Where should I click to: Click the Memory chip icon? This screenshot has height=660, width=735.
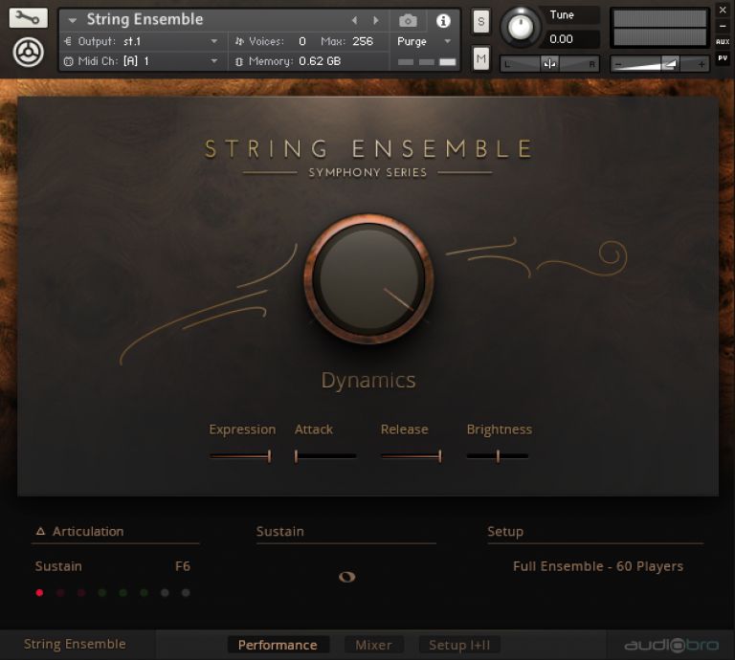tap(239, 61)
